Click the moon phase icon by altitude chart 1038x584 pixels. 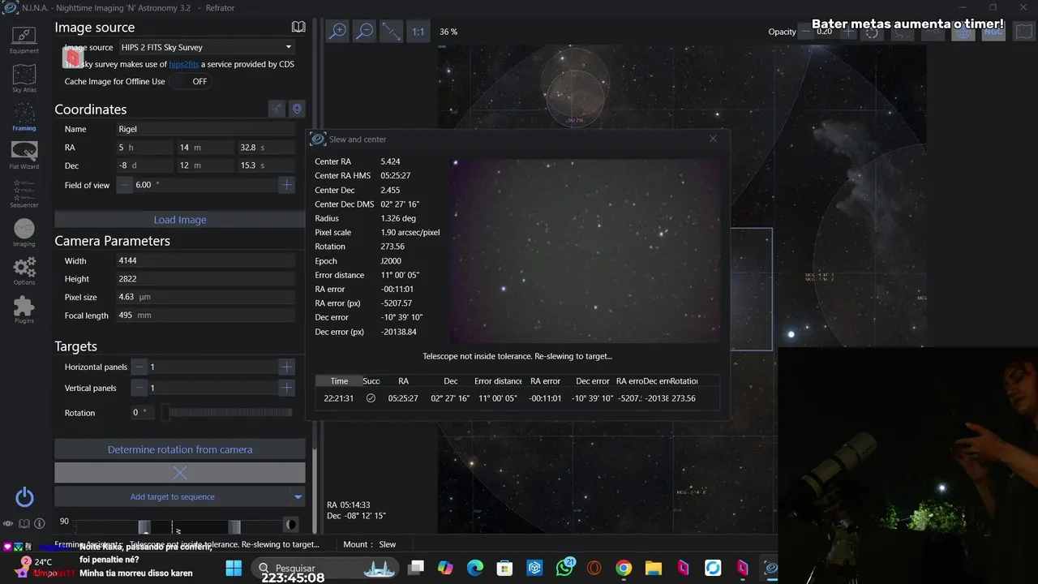coord(291,525)
